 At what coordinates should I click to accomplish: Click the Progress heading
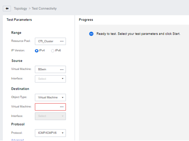tap(86, 20)
